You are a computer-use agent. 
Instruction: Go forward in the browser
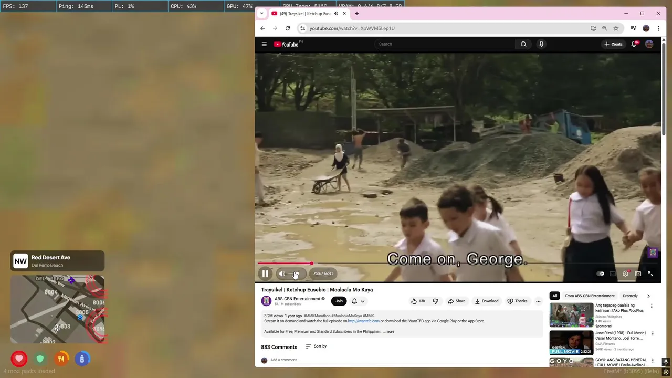(x=275, y=28)
